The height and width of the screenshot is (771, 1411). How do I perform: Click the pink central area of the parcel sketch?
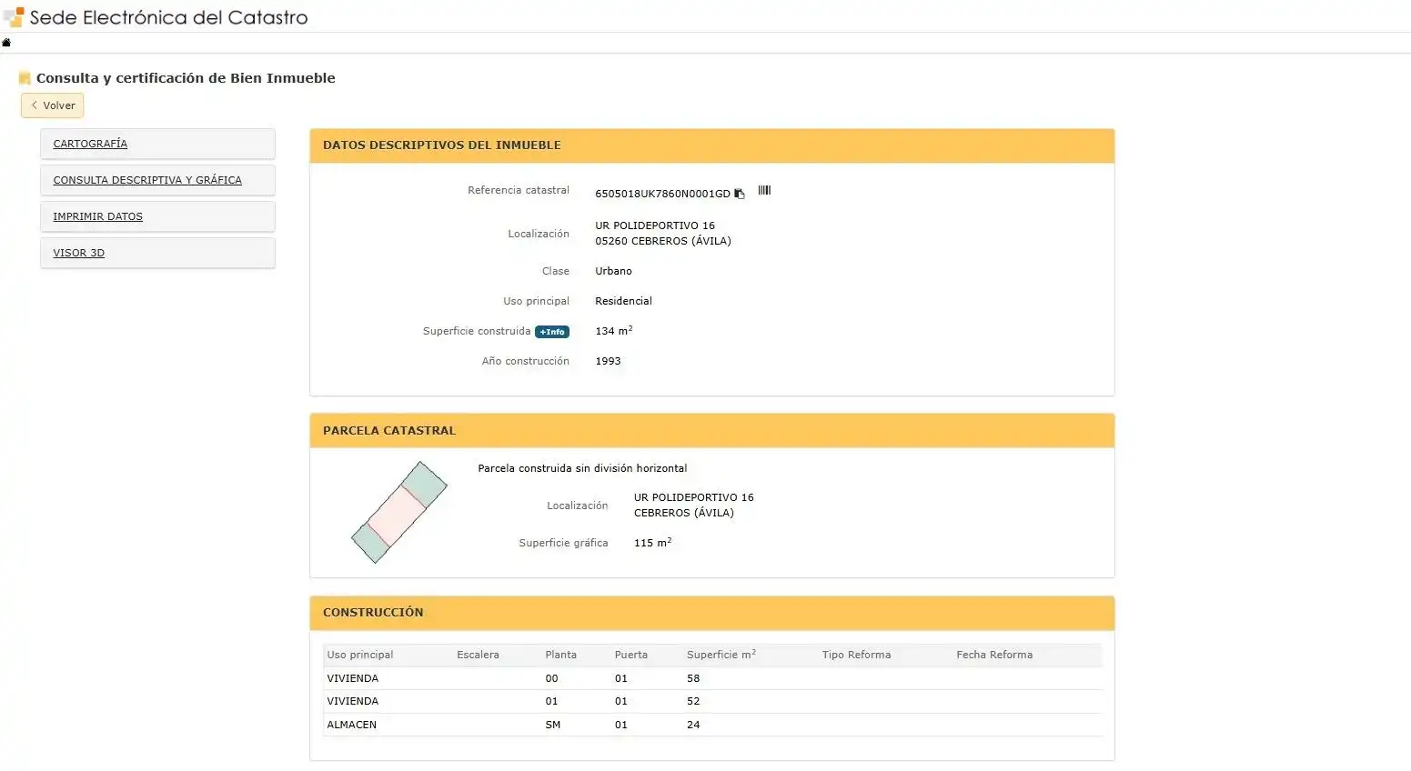[398, 516]
